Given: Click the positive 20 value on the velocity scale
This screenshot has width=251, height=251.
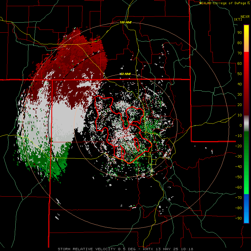Looking at the screenshot, I should click(240, 105).
